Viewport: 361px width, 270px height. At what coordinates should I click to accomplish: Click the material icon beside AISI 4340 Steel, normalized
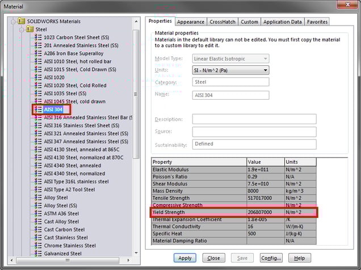(x=38, y=174)
